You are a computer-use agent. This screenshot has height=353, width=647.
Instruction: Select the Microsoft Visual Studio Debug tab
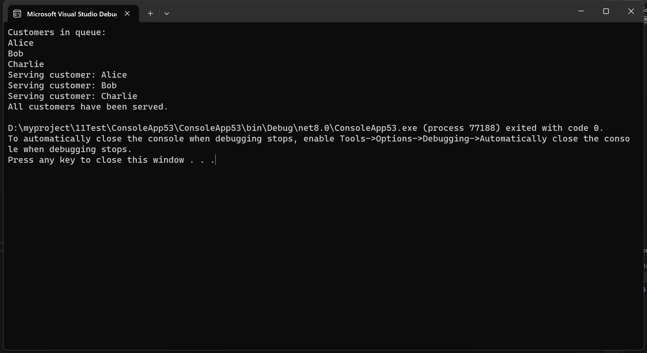click(x=71, y=14)
